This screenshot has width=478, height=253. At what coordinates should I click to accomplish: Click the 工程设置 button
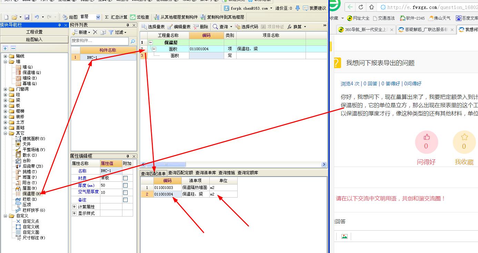pos(34,32)
